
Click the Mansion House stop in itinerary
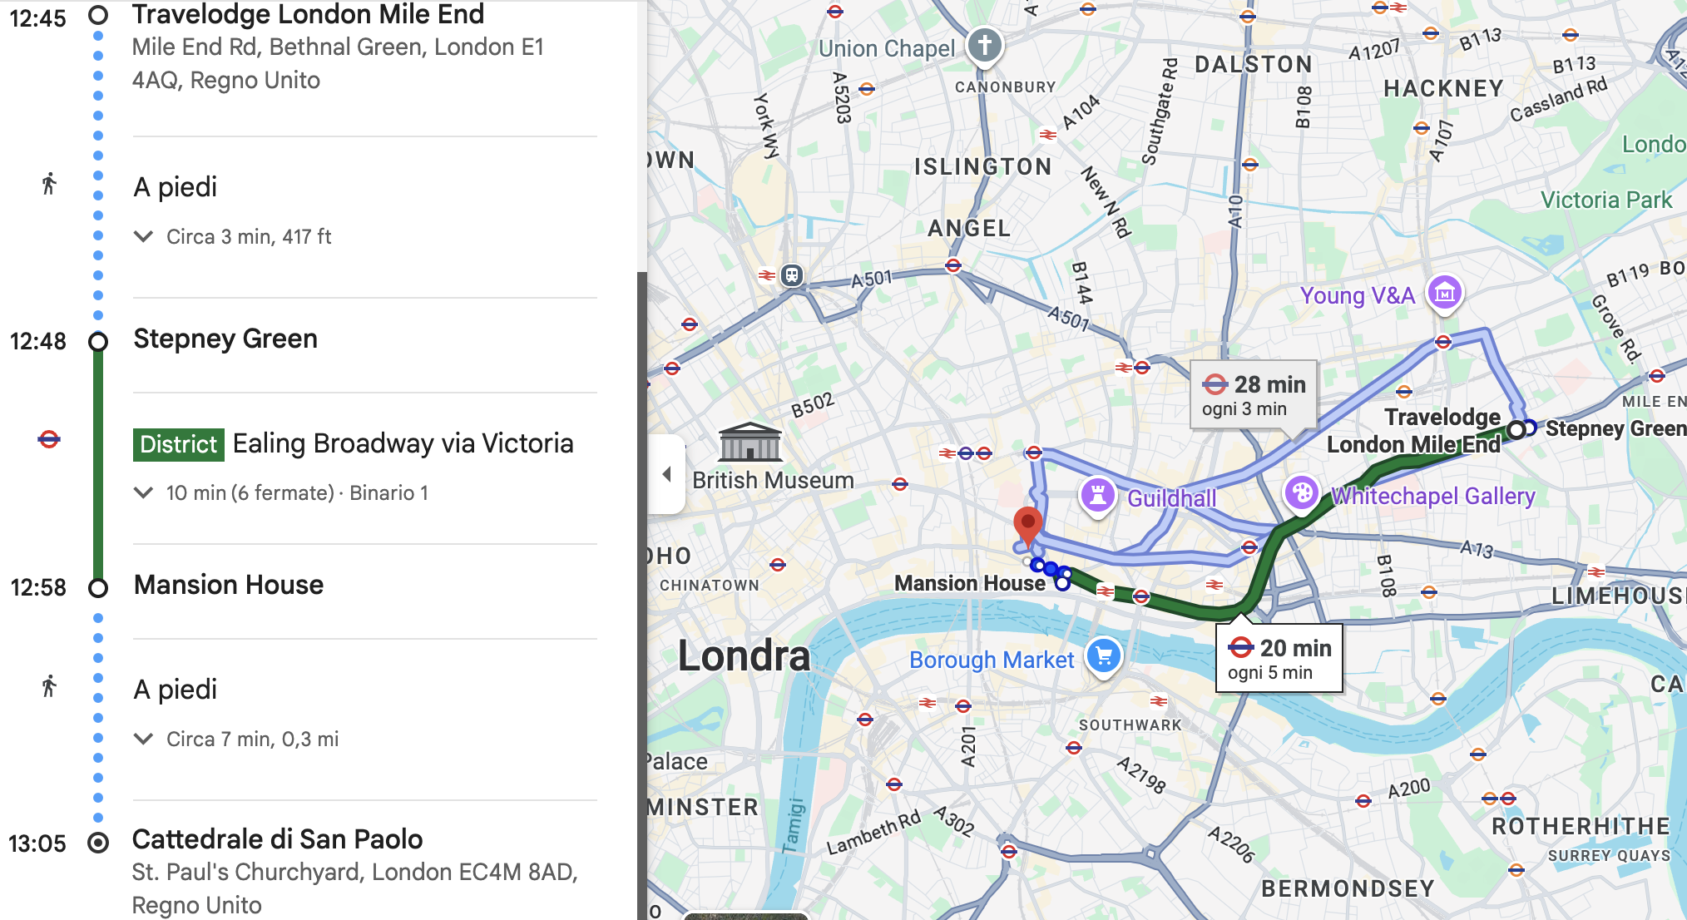pos(229,586)
